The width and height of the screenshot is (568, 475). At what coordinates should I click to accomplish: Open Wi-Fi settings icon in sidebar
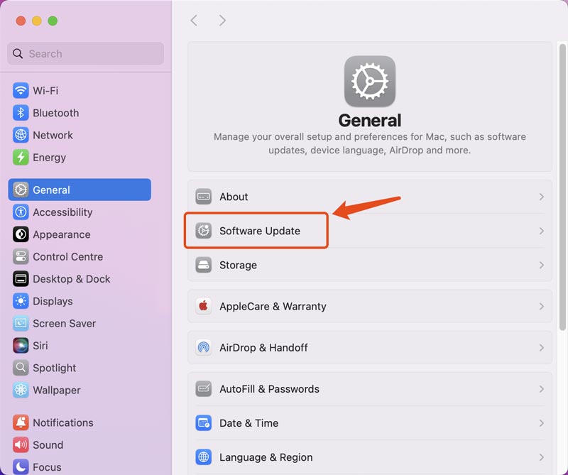(21, 91)
